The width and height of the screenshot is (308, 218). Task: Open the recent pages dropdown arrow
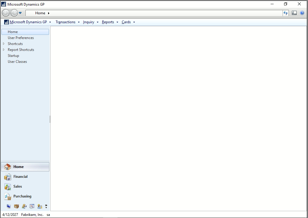click(20, 13)
